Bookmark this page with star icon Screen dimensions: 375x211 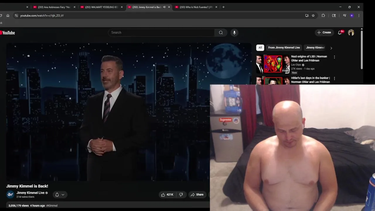click(x=313, y=16)
